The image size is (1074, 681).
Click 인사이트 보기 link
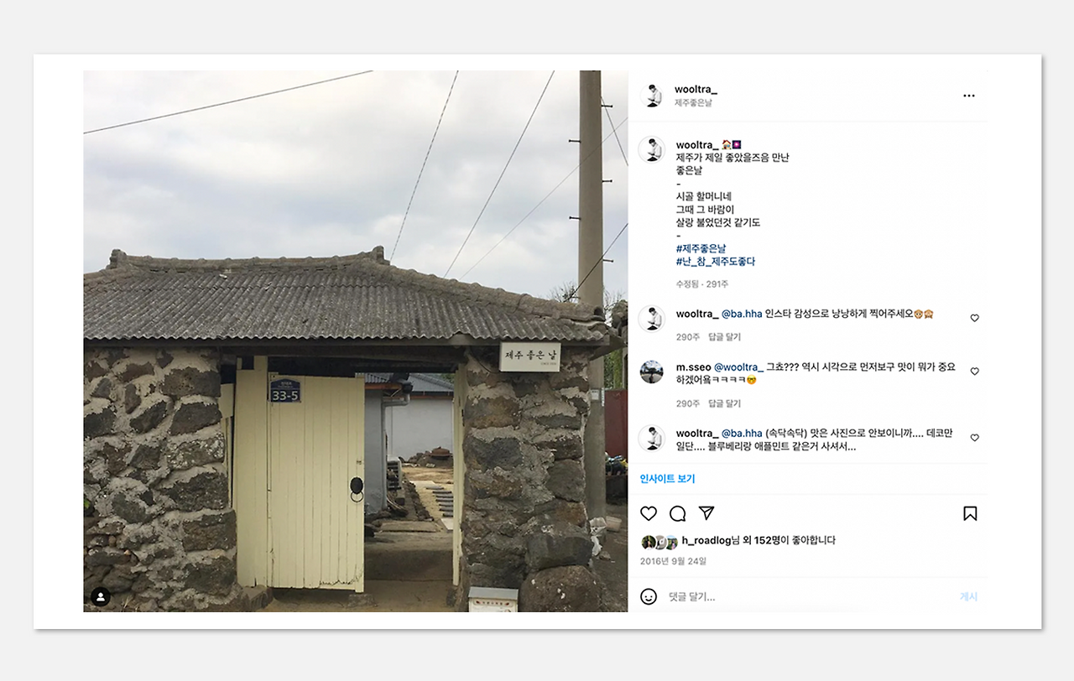click(668, 479)
